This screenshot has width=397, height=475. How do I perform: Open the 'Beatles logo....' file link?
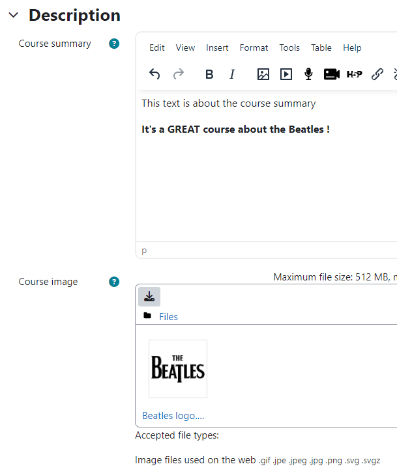click(173, 416)
